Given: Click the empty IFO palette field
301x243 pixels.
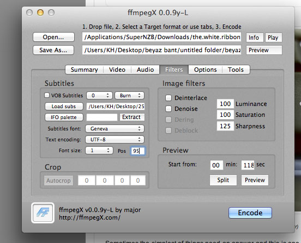Looking at the screenshot, I should [102, 117].
